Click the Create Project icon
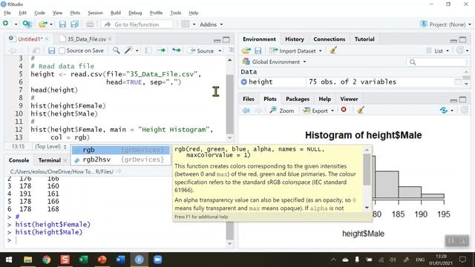The width and height of the screenshot is (475, 267). [x=27, y=24]
